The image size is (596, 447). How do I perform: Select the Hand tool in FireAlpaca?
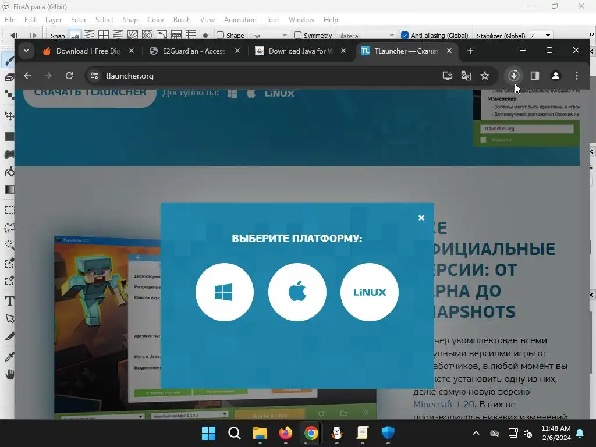(9, 374)
